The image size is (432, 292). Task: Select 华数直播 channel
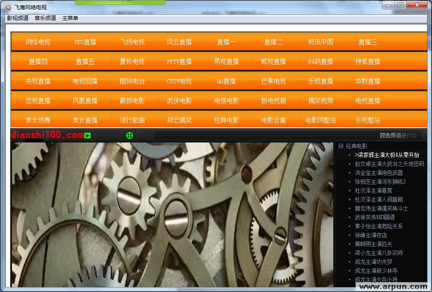tap(368, 81)
